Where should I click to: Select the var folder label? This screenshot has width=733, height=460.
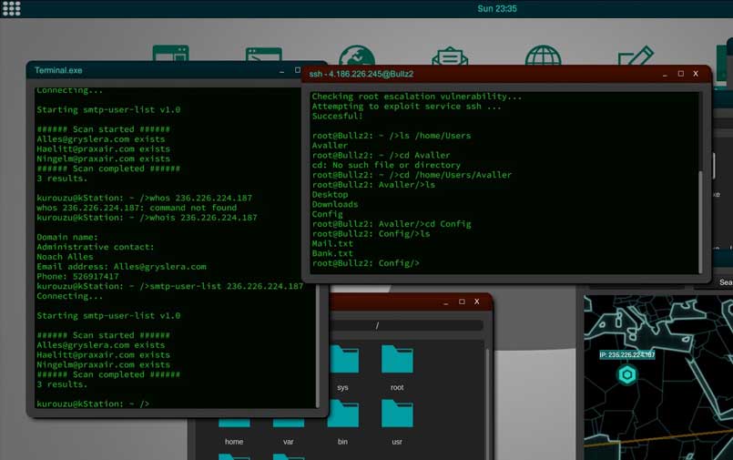click(x=289, y=441)
